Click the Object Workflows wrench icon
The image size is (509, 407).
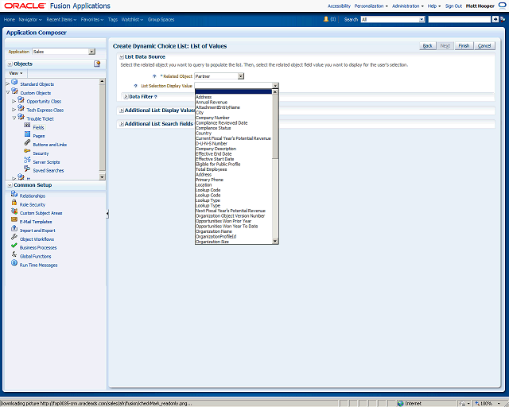tap(14, 237)
